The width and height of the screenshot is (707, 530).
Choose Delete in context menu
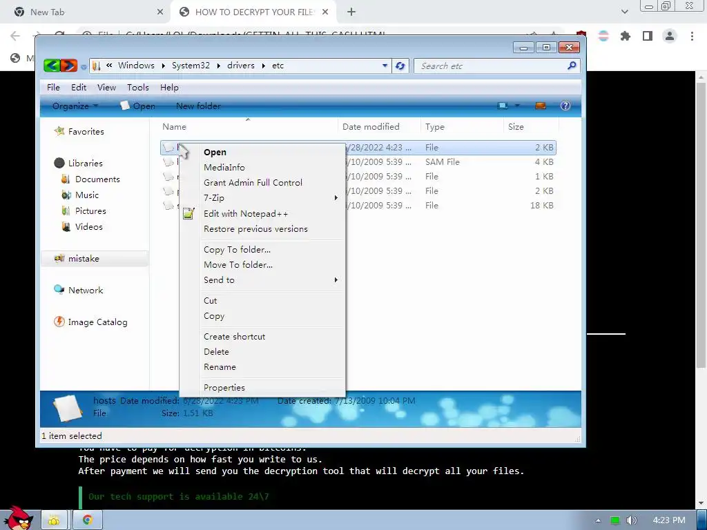click(262, 351)
